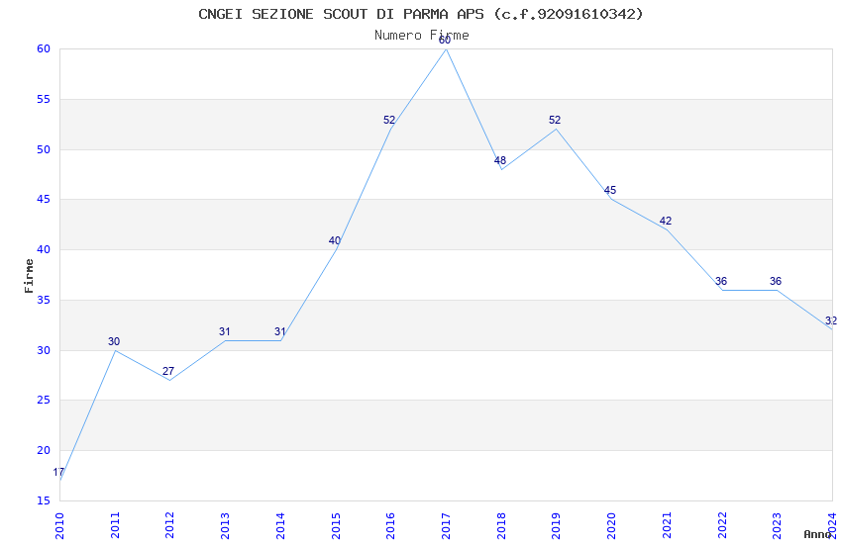Click the data label 17 for year 2010
The height and width of the screenshot is (544, 842).
[58, 472]
